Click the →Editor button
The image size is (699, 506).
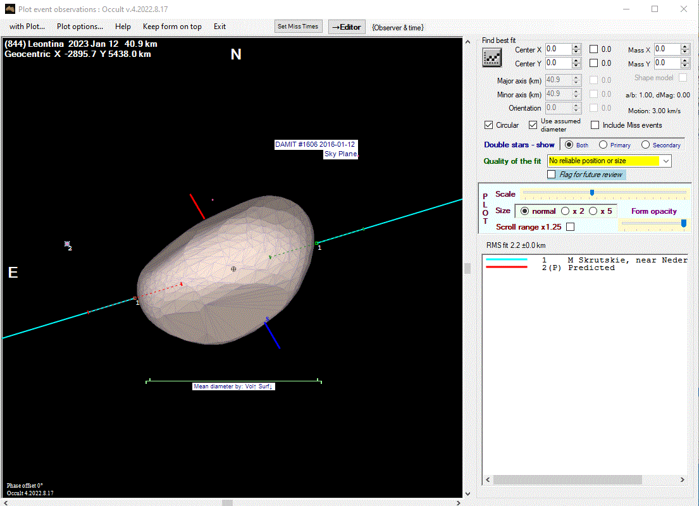coord(347,27)
